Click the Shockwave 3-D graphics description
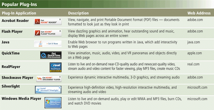The image size is (214, 110). tap(124, 77)
